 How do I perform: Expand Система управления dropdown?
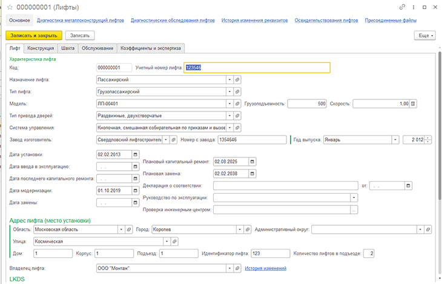pyautogui.click(x=229, y=128)
